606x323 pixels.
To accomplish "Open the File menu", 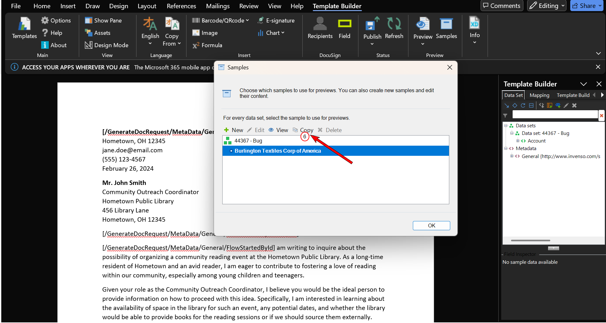I will point(16,6).
